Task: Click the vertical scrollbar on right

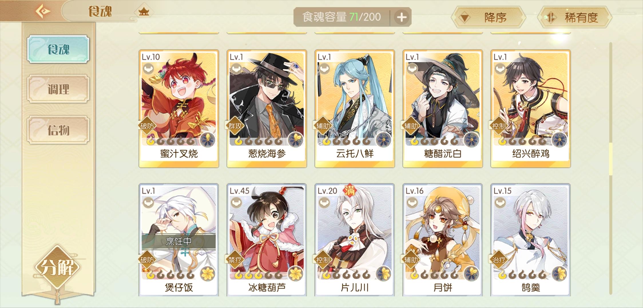Action: tap(610, 168)
